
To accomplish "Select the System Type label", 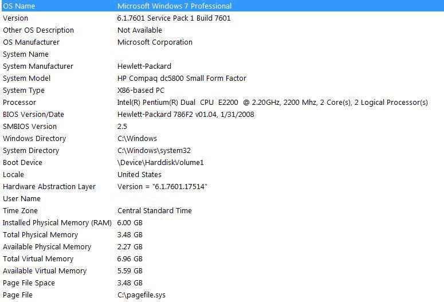I will pos(24,91).
